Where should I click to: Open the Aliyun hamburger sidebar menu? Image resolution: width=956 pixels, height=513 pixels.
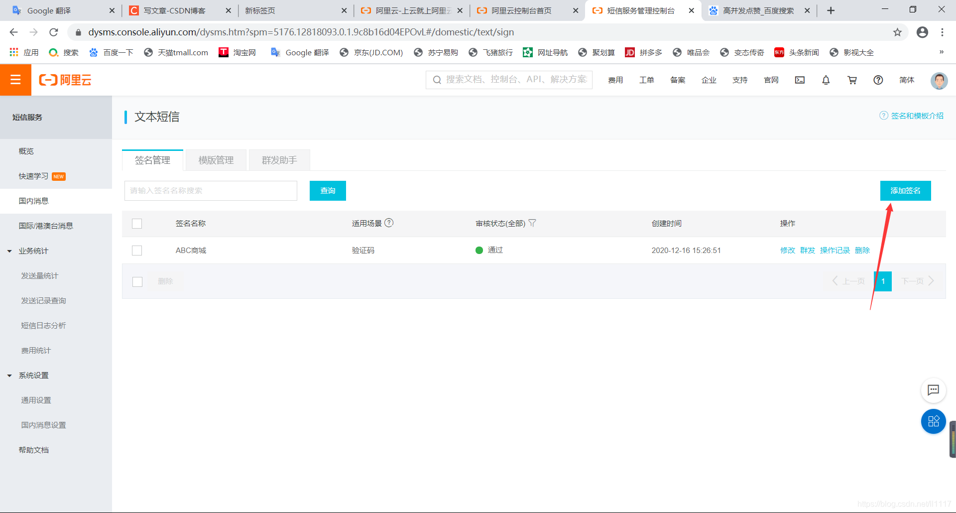(x=15, y=80)
